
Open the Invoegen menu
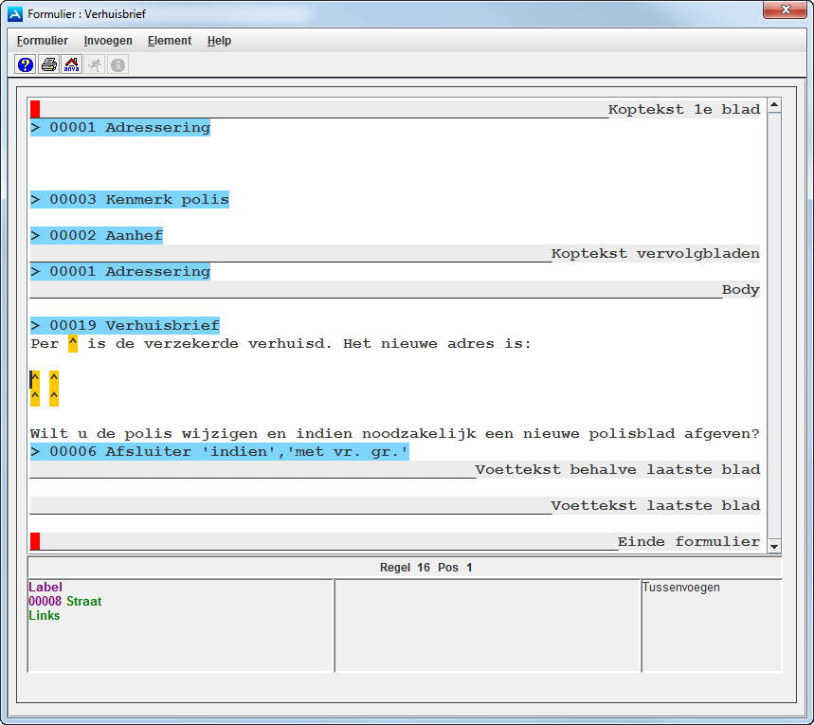pos(107,41)
